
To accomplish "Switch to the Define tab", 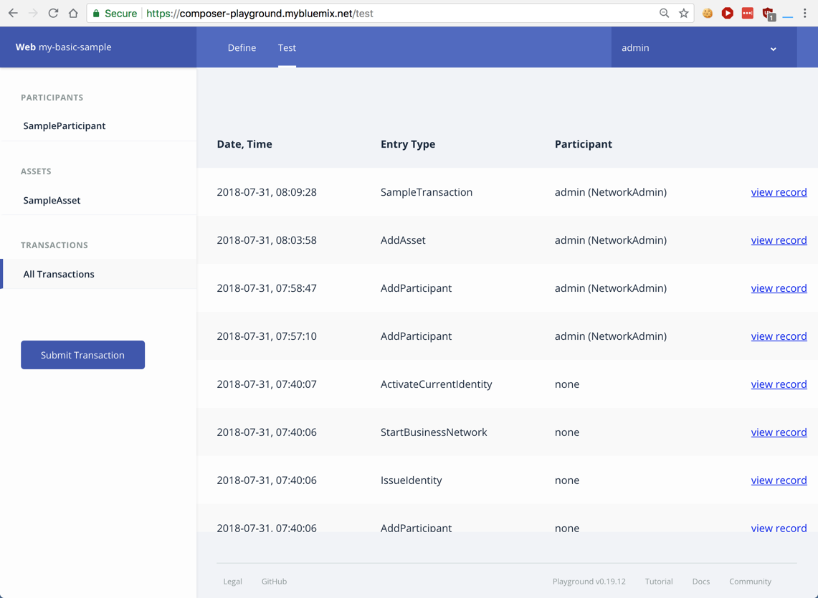I will [x=242, y=47].
